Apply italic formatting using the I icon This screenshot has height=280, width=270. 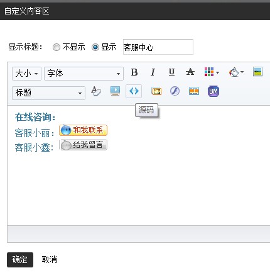(x=153, y=72)
